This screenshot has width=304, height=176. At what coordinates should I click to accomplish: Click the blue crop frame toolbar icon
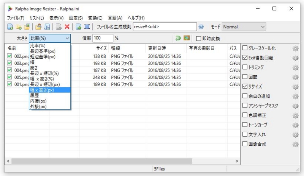(87, 27)
